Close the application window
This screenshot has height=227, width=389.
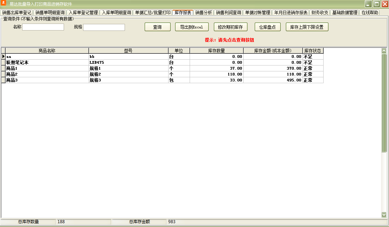pyautogui.click(x=385, y=4)
